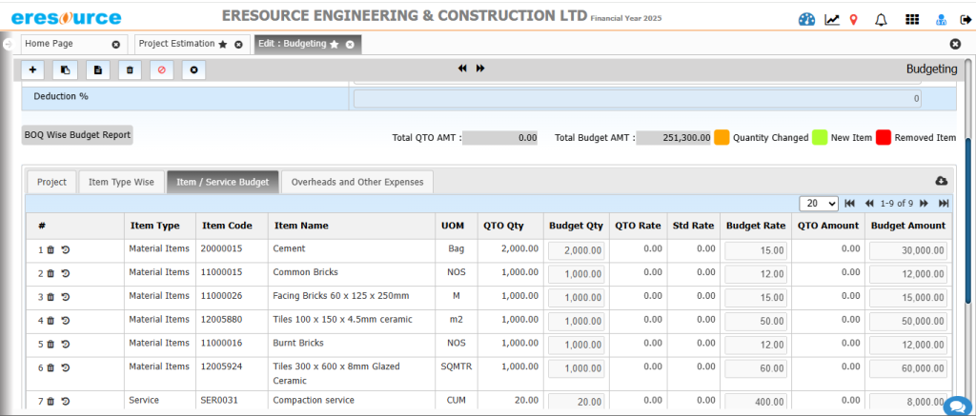Image resolution: width=976 pixels, height=416 pixels.
Task: Toggle favorite star on Edit Budgeting tab
Action: (x=335, y=45)
